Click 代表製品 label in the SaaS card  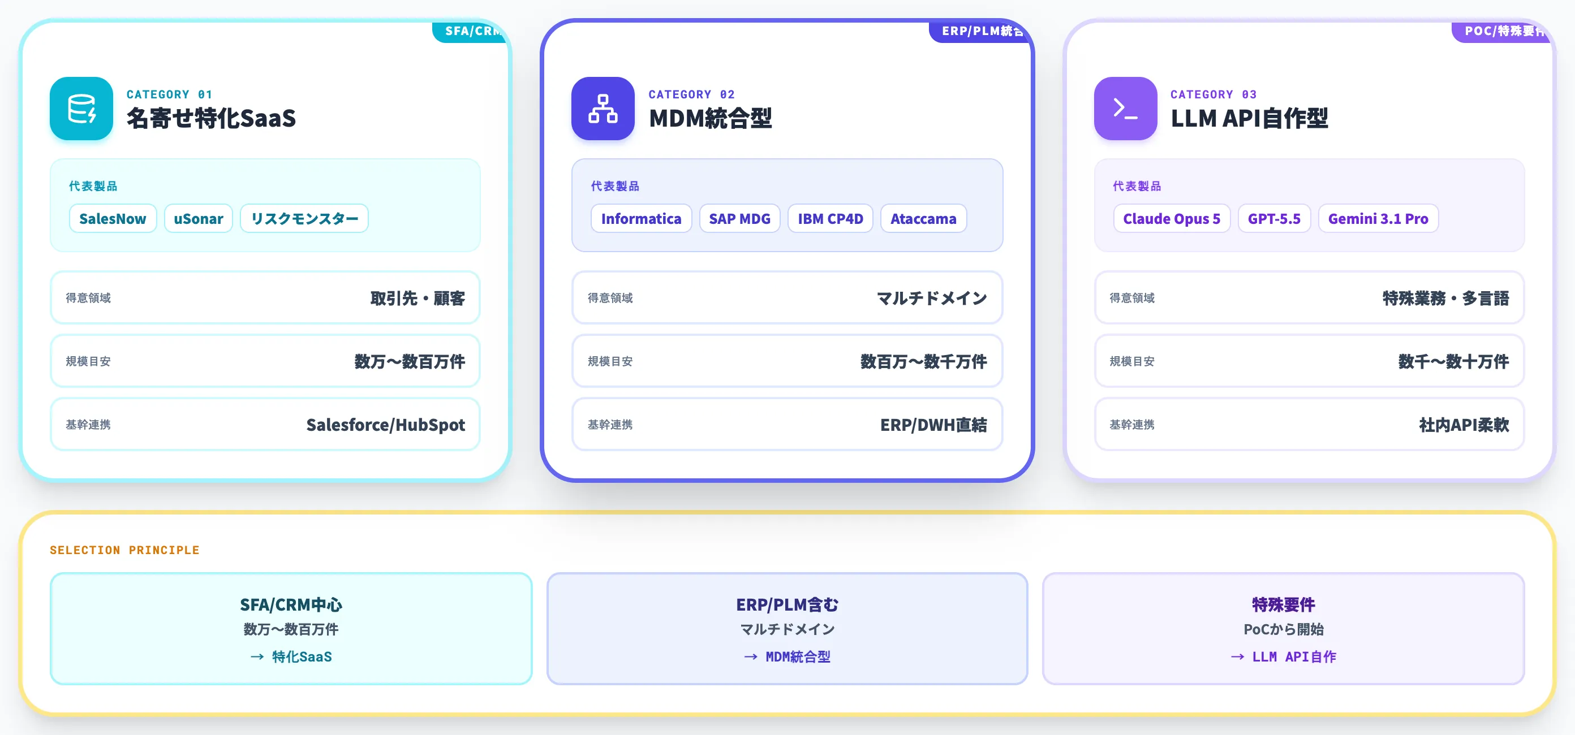click(93, 186)
